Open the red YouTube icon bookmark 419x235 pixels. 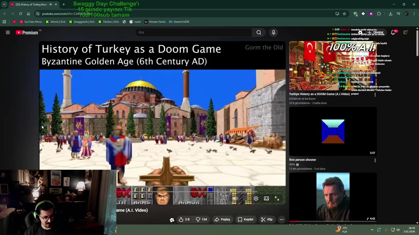pyautogui.click(x=14, y=22)
